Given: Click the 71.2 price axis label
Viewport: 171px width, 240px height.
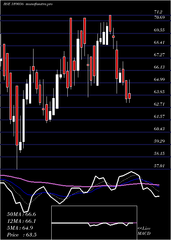Looking at the screenshot, I should [158, 12].
